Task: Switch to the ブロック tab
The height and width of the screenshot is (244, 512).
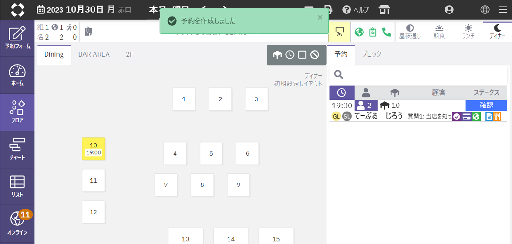Action: click(x=372, y=54)
